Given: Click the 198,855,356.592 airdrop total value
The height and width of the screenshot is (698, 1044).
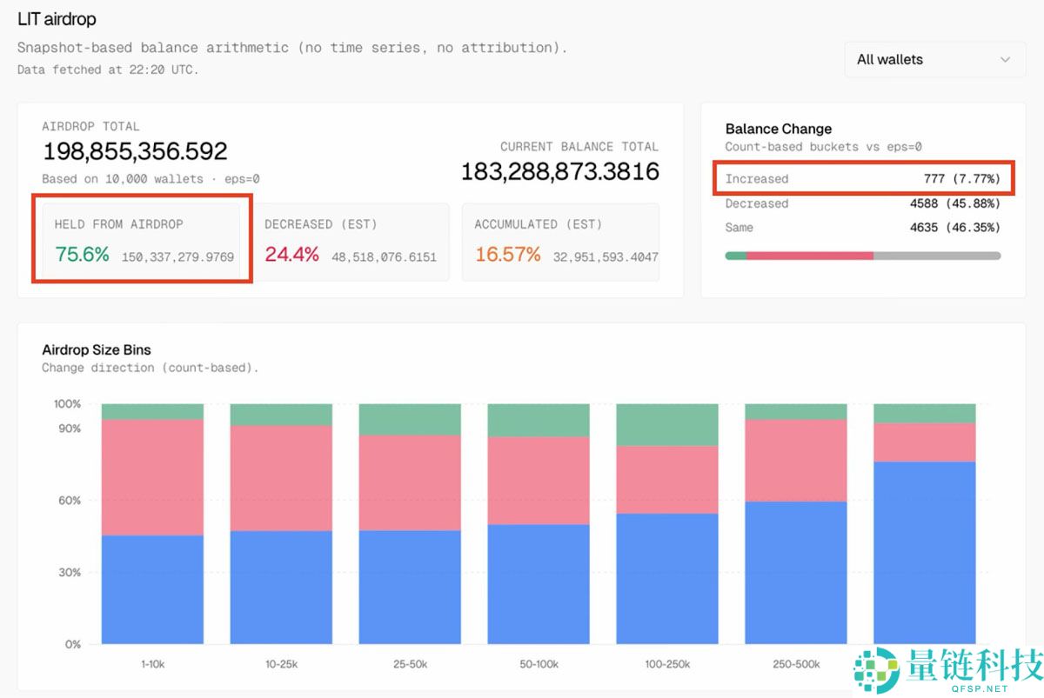Looking at the screenshot, I should click(135, 151).
